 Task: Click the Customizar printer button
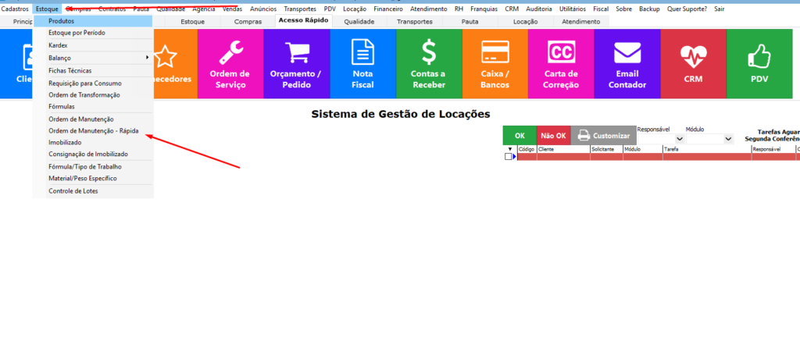pos(604,136)
